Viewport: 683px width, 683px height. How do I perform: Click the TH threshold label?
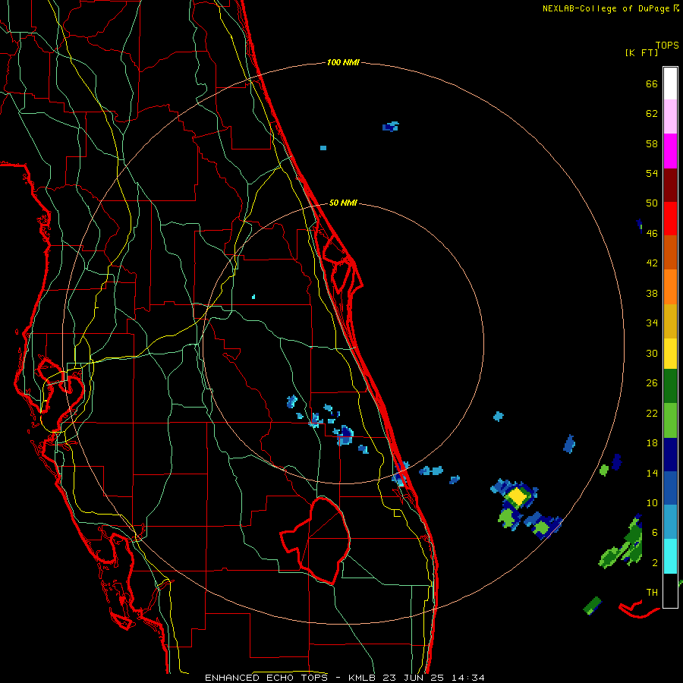[x=652, y=593]
